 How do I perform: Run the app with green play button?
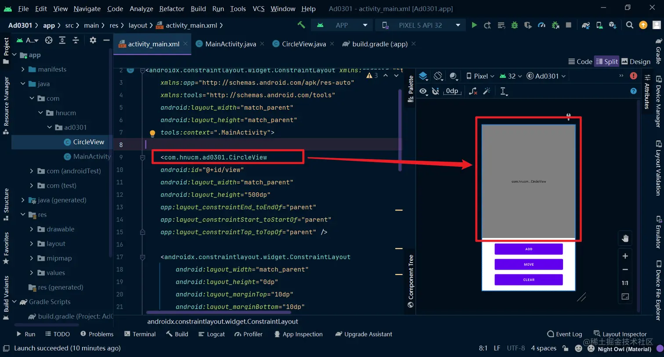tap(474, 25)
